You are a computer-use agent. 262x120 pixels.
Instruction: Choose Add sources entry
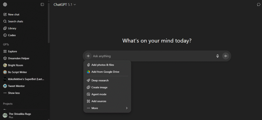(x=107, y=101)
